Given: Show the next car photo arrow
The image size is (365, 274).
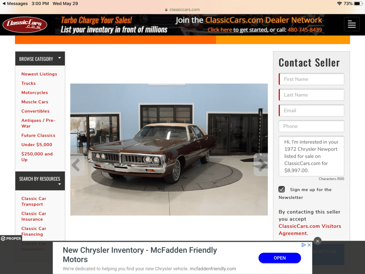Looking at the screenshot, I should click(262, 165).
